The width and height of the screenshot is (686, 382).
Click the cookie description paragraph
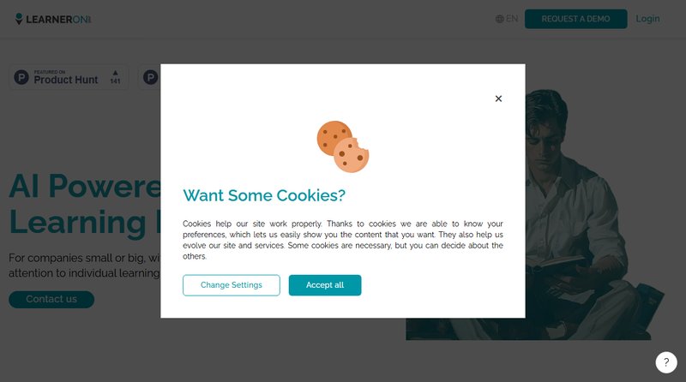pos(343,240)
